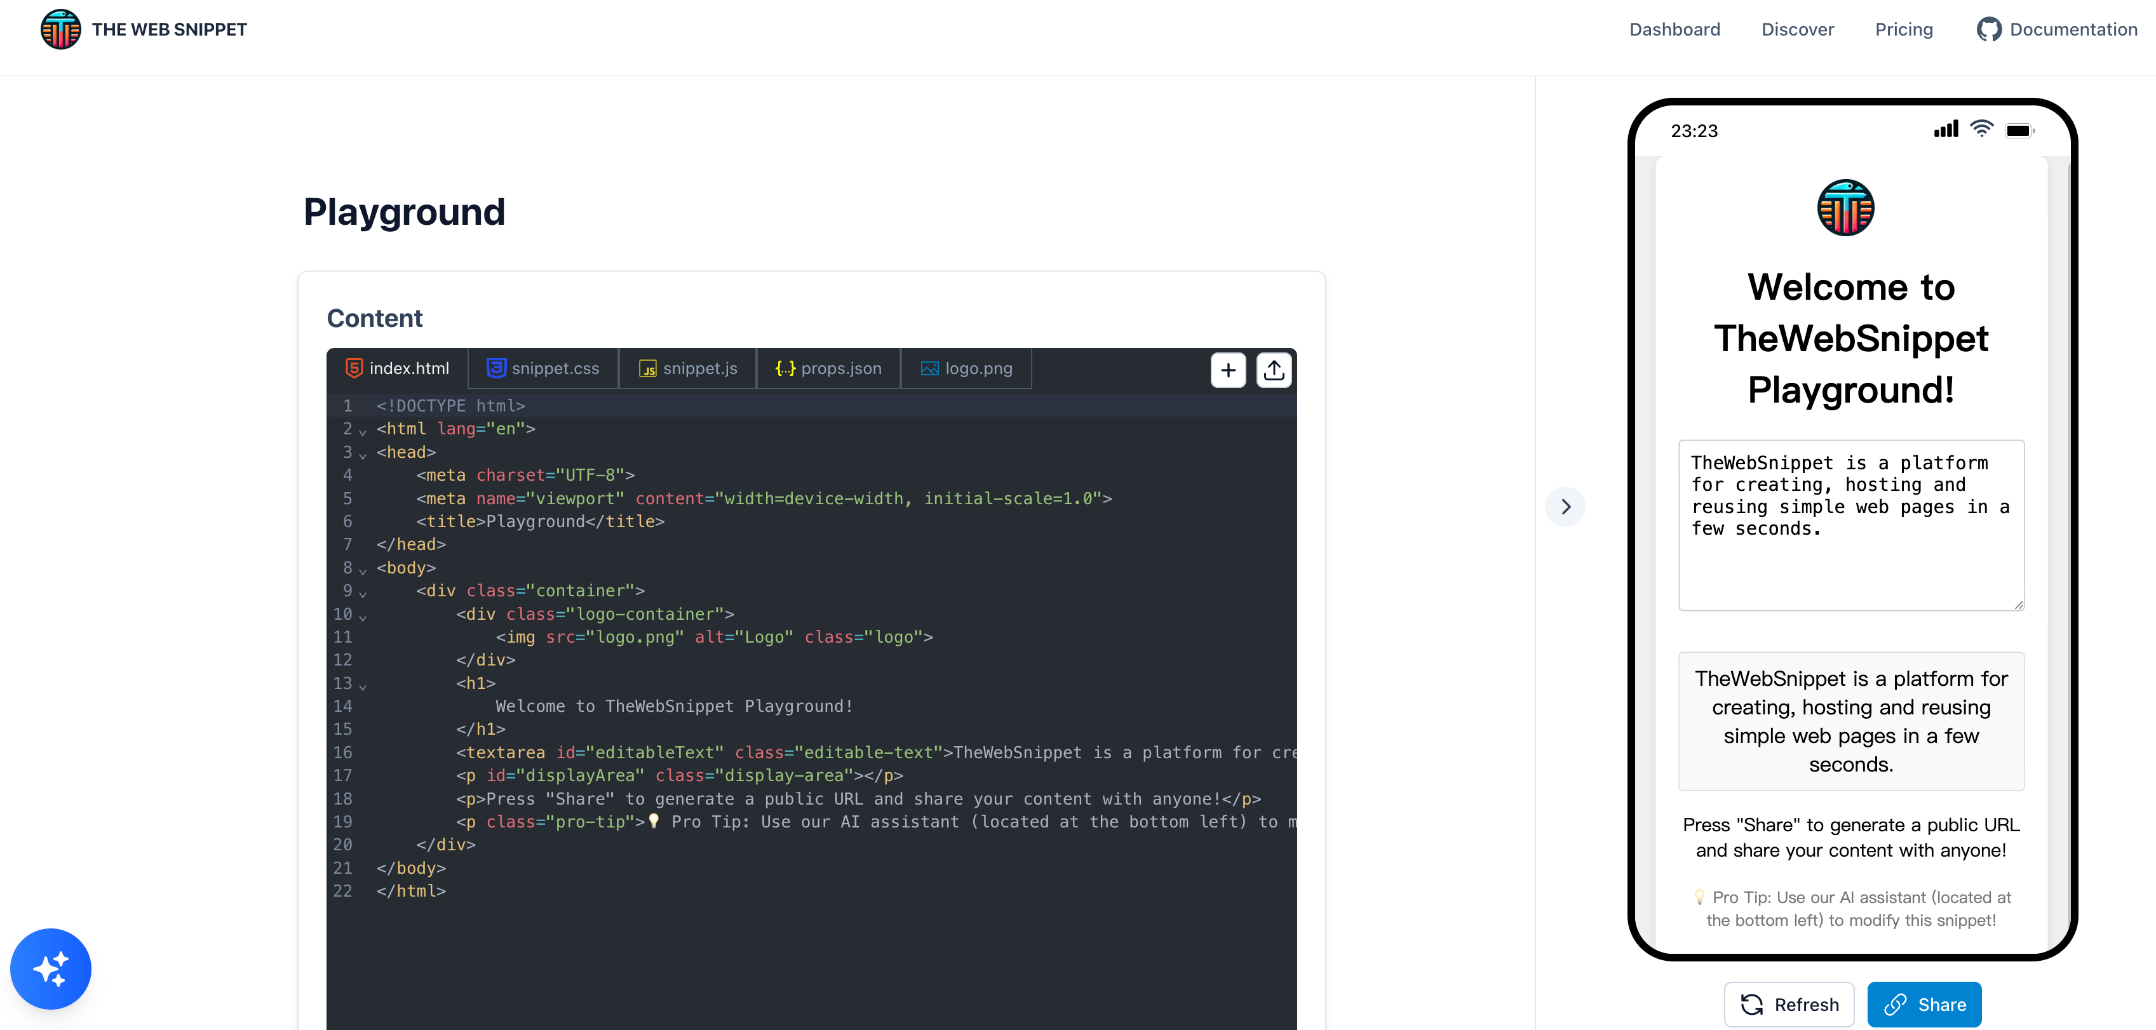Open the AI assistant sparkle button

pyautogui.click(x=50, y=968)
